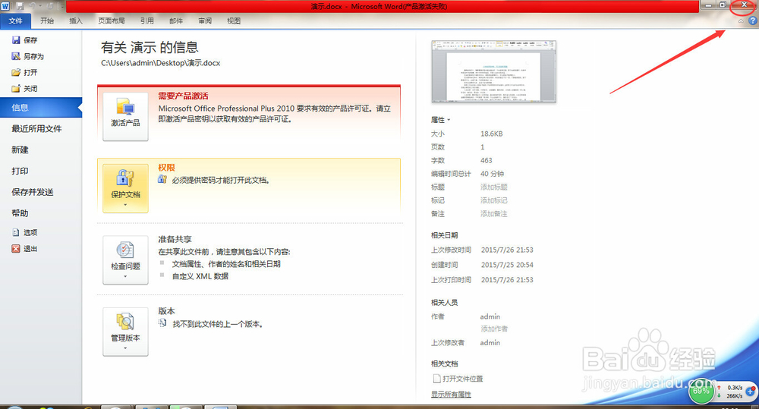
Task: Open Save & Send in the sidebar
Action: [33, 192]
